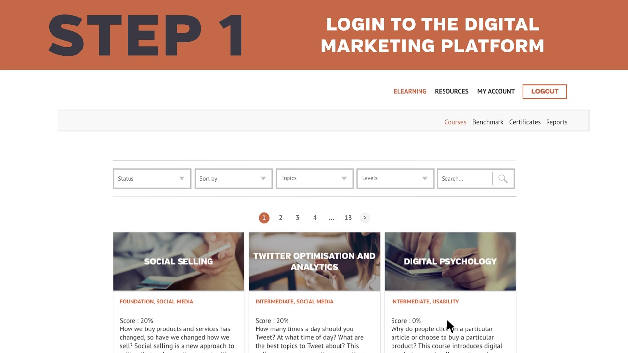This screenshot has height=353, width=628.
Task: Open the RESOURCES menu item
Action: [x=451, y=91]
